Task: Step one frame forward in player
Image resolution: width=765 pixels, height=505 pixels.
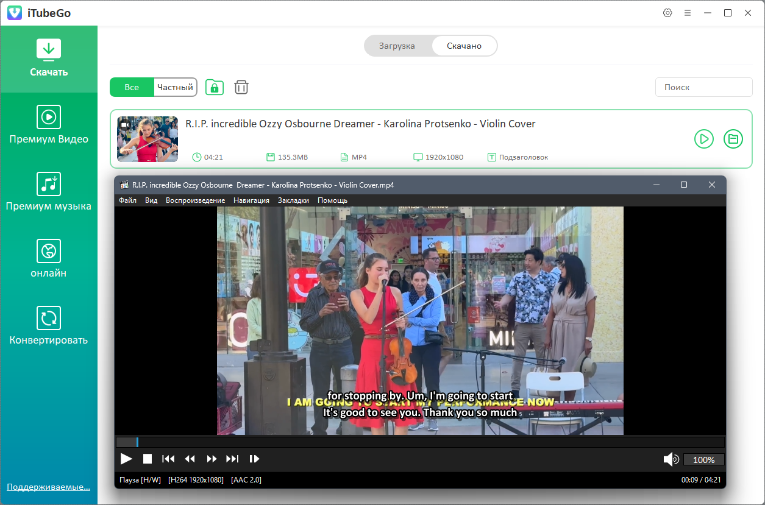Action: pyautogui.click(x=254, y=459)
